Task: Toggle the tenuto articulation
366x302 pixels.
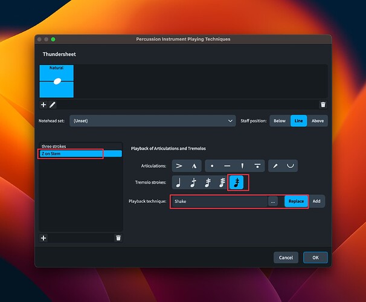Action: [x=227, y=166]
